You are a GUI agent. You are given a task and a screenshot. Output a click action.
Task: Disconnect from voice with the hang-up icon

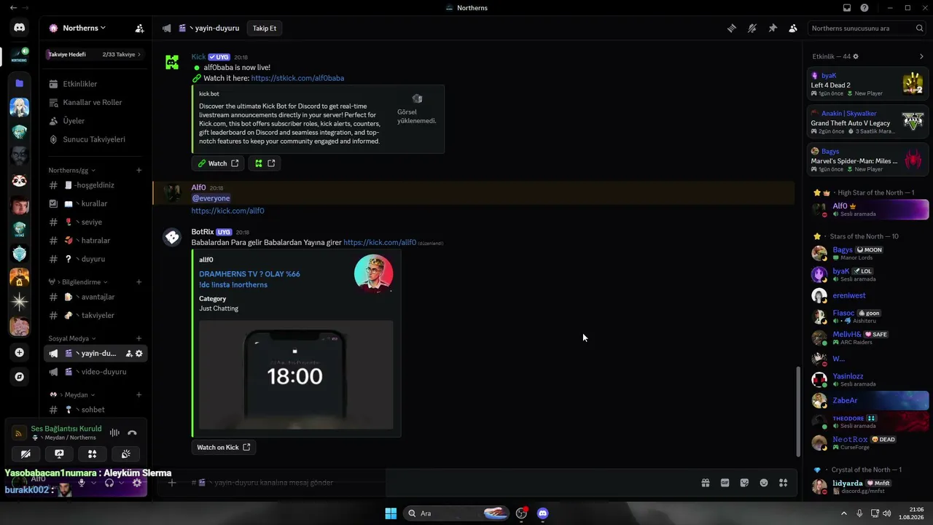pyautogui.click(x=132, y=432)
